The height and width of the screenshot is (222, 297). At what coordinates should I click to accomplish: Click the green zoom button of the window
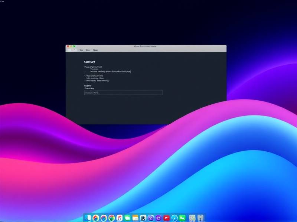tap(74, 46)
